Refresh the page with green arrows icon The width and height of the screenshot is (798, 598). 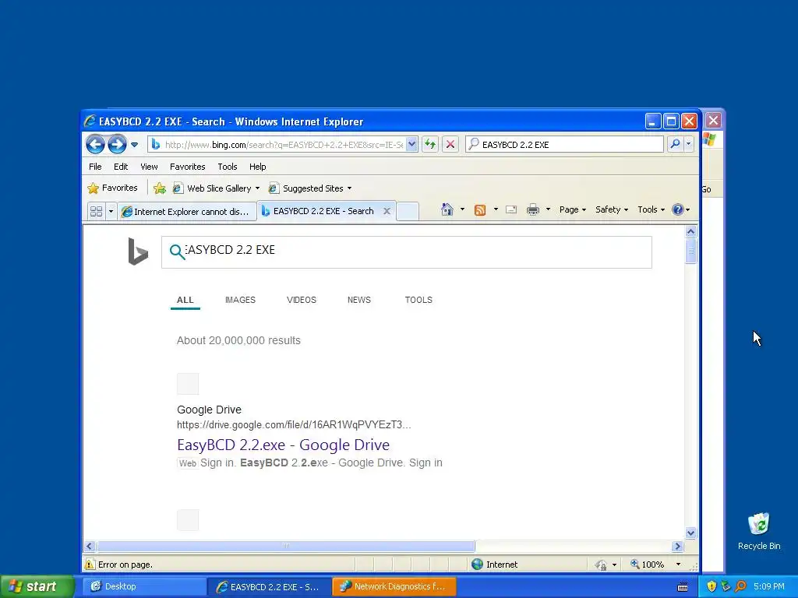(430, 144)
